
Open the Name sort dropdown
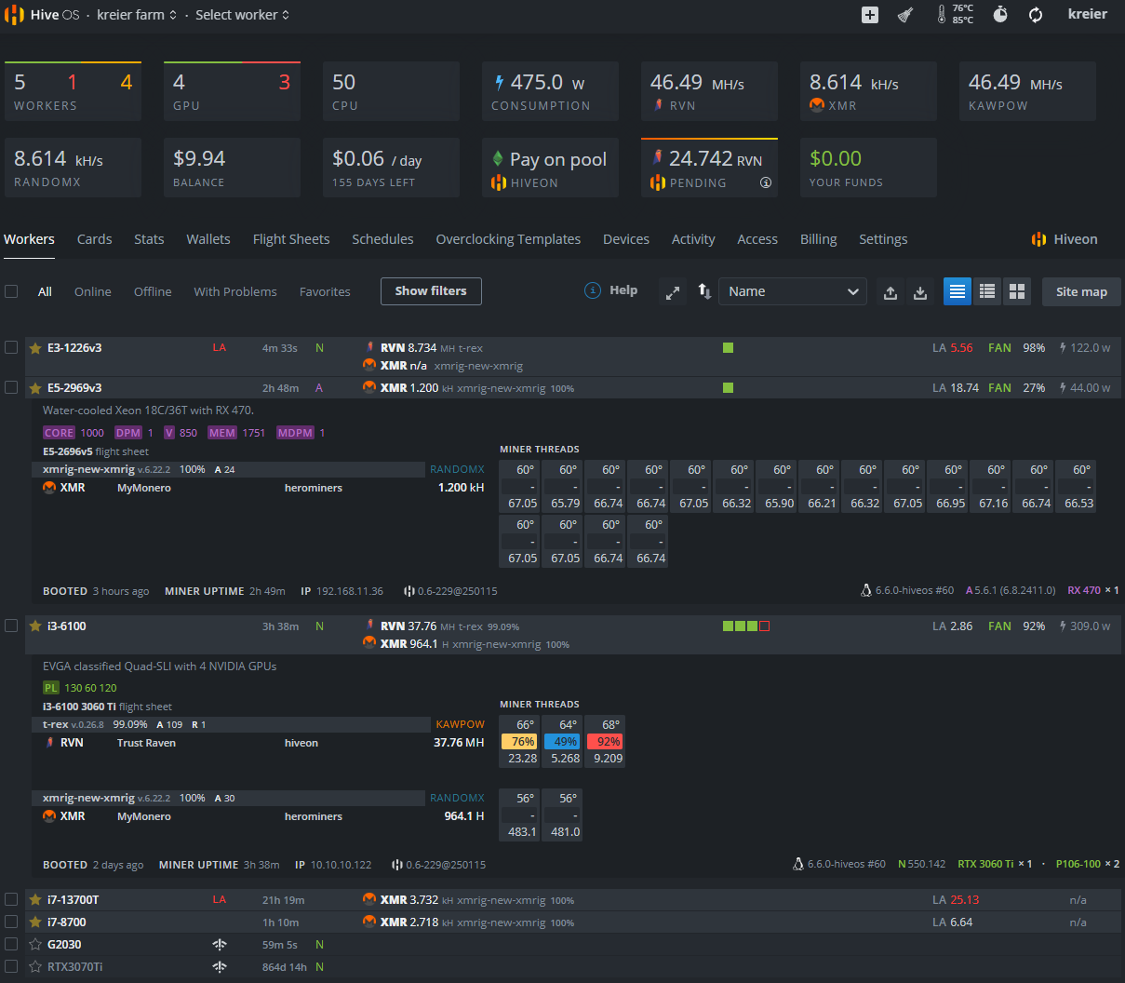pyautogui.click(x=792, y=291)
